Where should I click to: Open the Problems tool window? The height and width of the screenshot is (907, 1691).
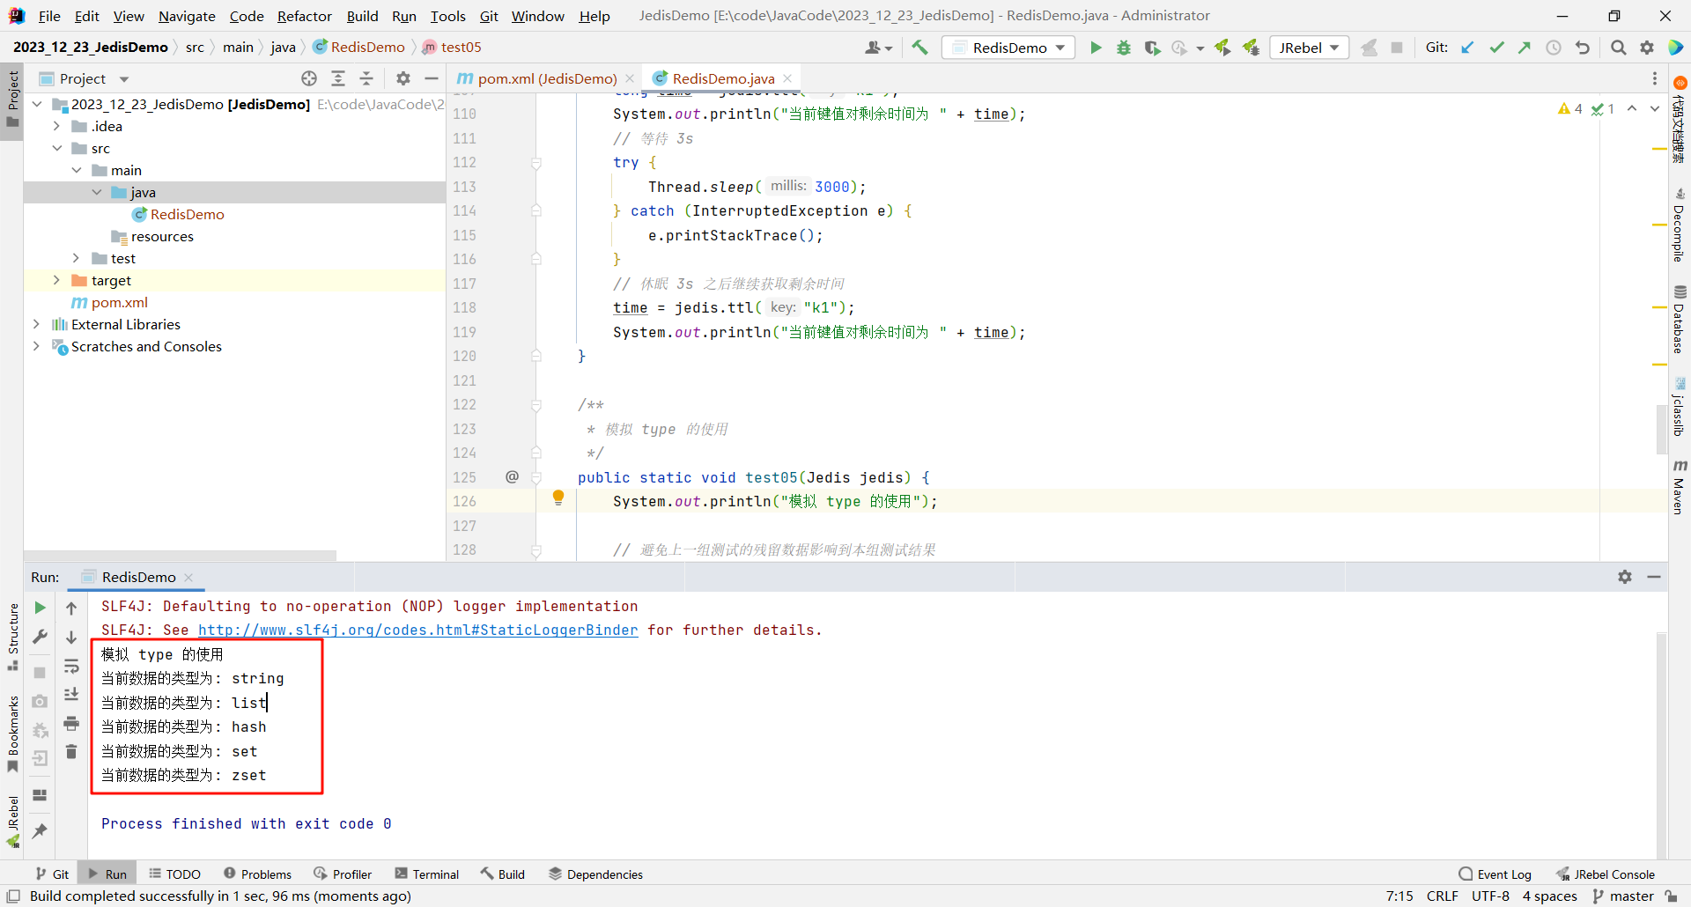[257, 874]
